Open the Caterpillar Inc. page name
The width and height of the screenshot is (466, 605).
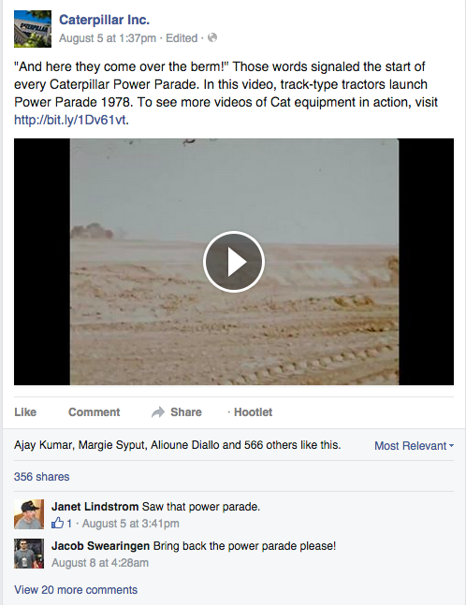coord(104,20)
